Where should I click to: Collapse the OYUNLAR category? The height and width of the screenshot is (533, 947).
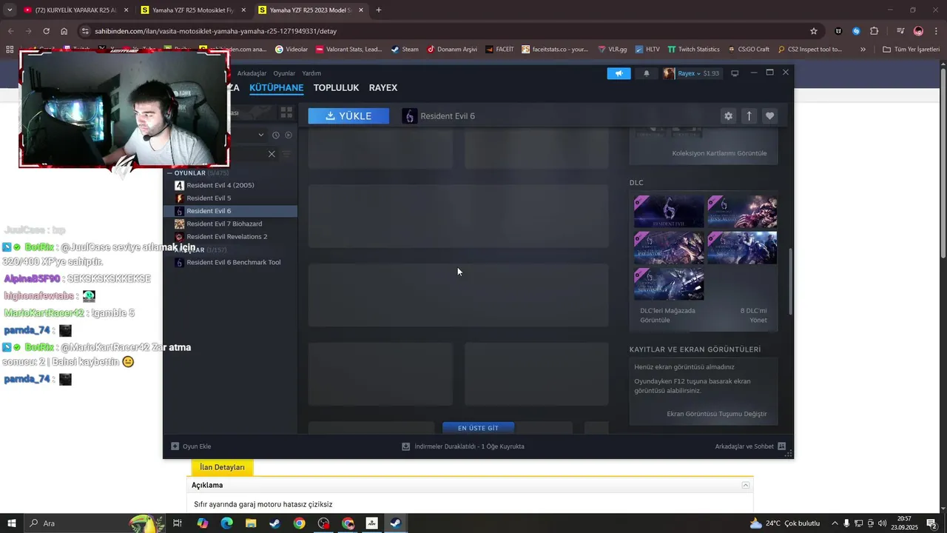(170, 173)
